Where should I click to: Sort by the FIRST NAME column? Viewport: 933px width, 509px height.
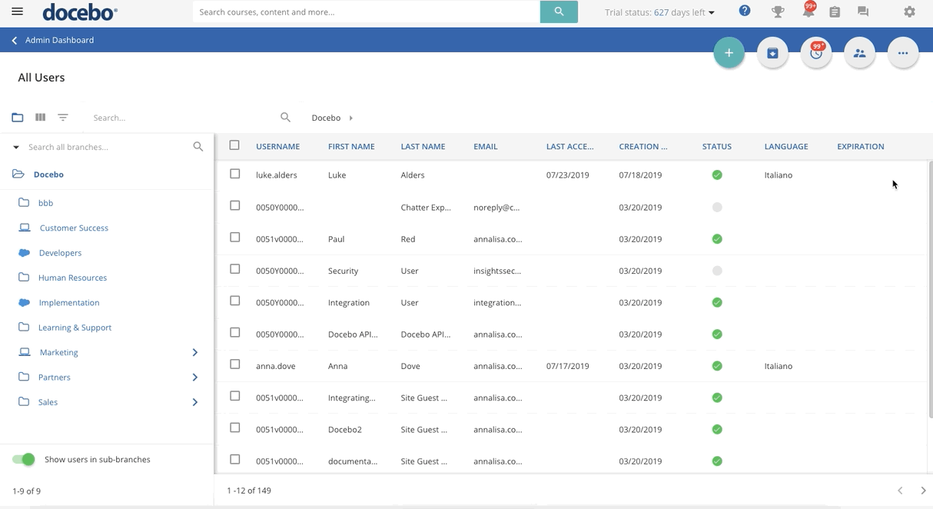pyautogui.click(x=351, y=146)
